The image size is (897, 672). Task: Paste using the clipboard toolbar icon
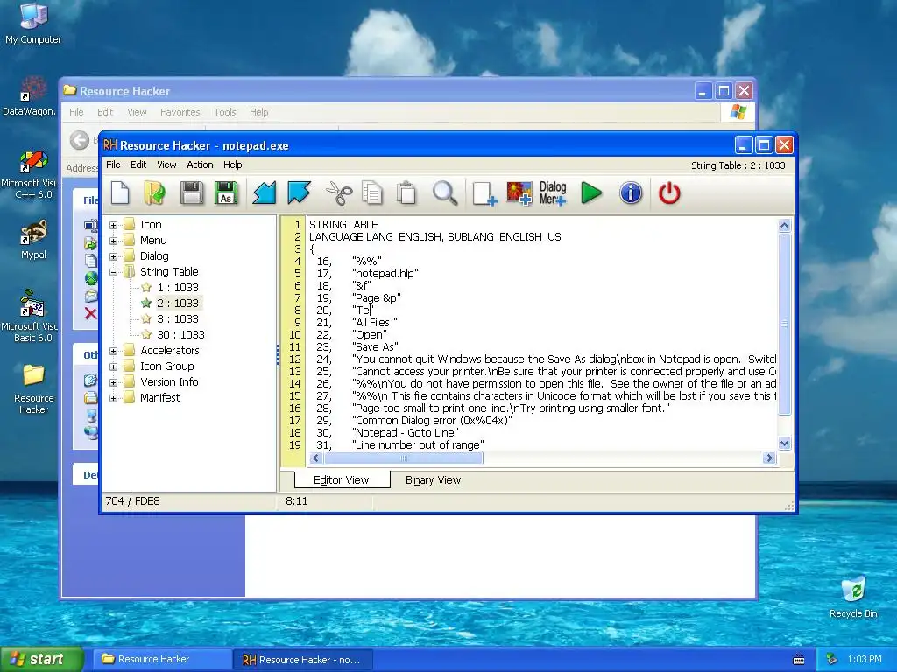(406, 193)
